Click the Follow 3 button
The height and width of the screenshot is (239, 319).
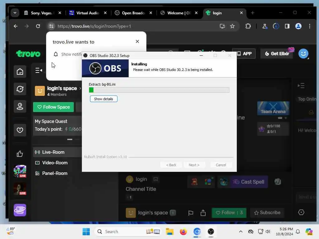pyautogui.click(x=229, y=213)
